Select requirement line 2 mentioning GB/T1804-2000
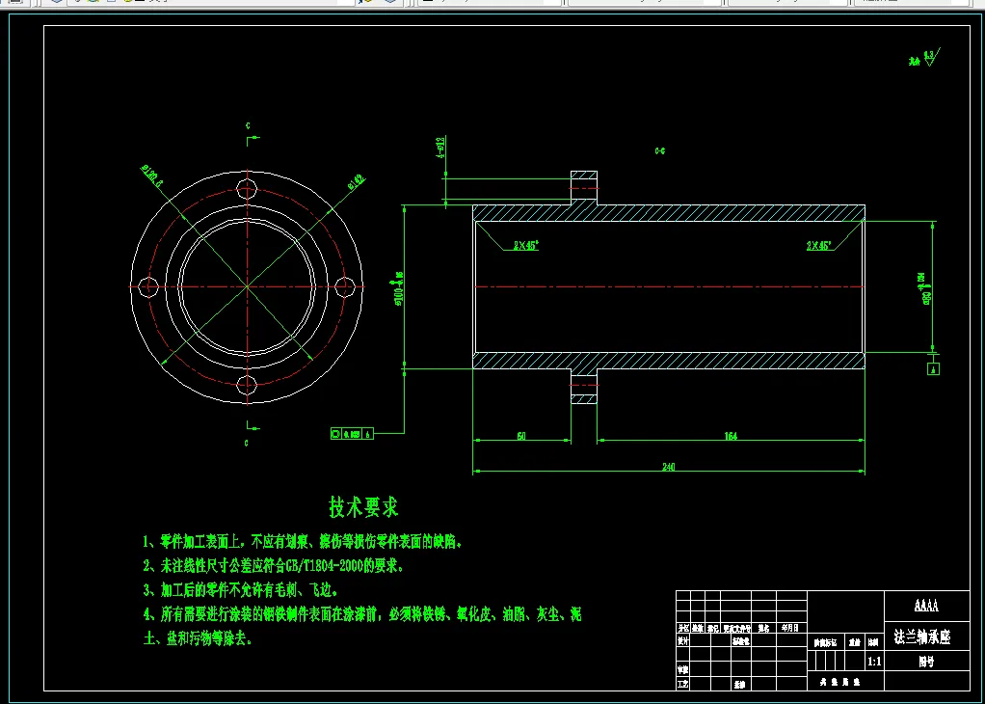The width and height of the screenshot is (985, 704). [x=273, y=566]
